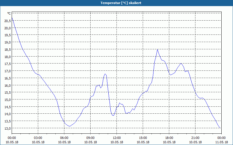Viewport: 233px width, 145px height.
Task: Select the 18:00 time axis label
Action: point(169,138)
